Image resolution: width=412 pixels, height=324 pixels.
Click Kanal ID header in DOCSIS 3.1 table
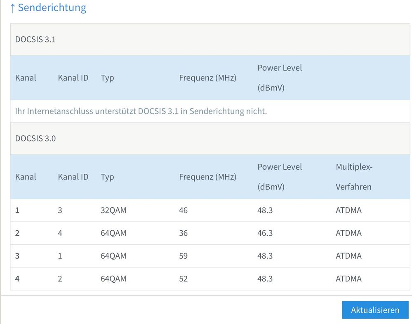pos(73,78)
